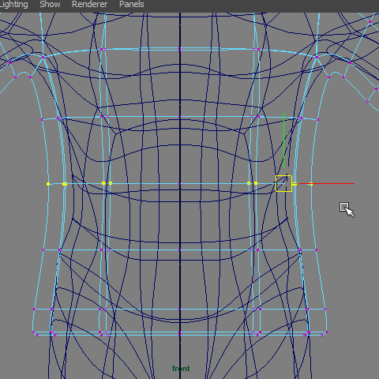
Task: Click the yellow center box of move manipulator
Action: (283, 183)
